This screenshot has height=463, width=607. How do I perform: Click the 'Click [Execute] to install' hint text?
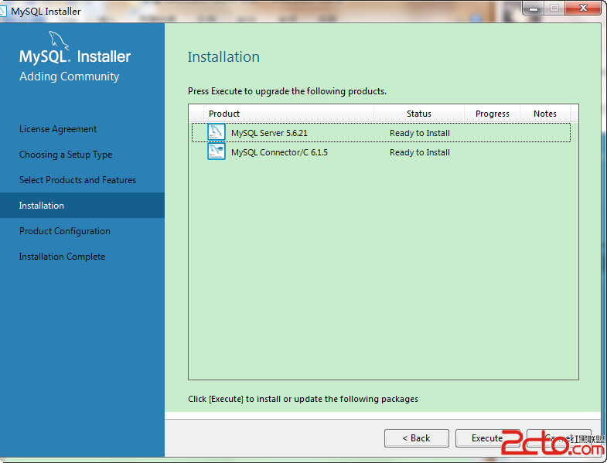(x=303, y=399)
